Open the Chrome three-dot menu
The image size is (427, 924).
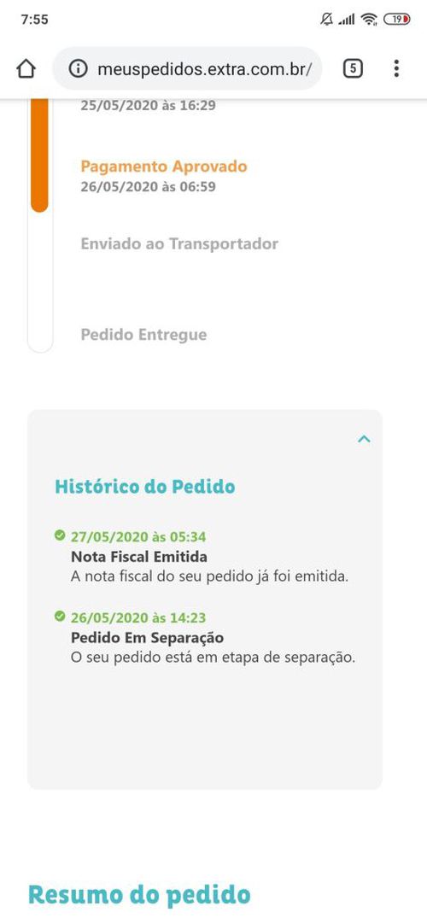point(396,68)
